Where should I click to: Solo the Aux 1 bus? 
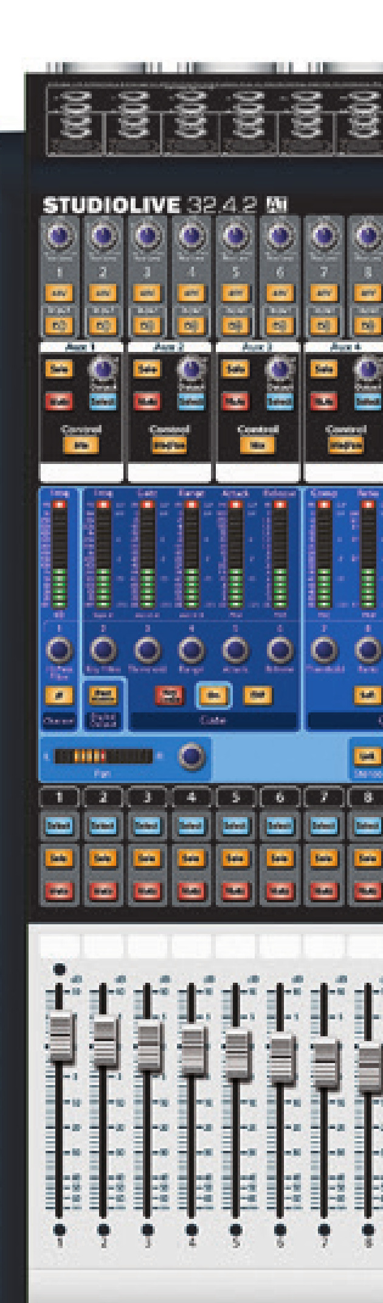pyautogui.click(x=59, y=368)
